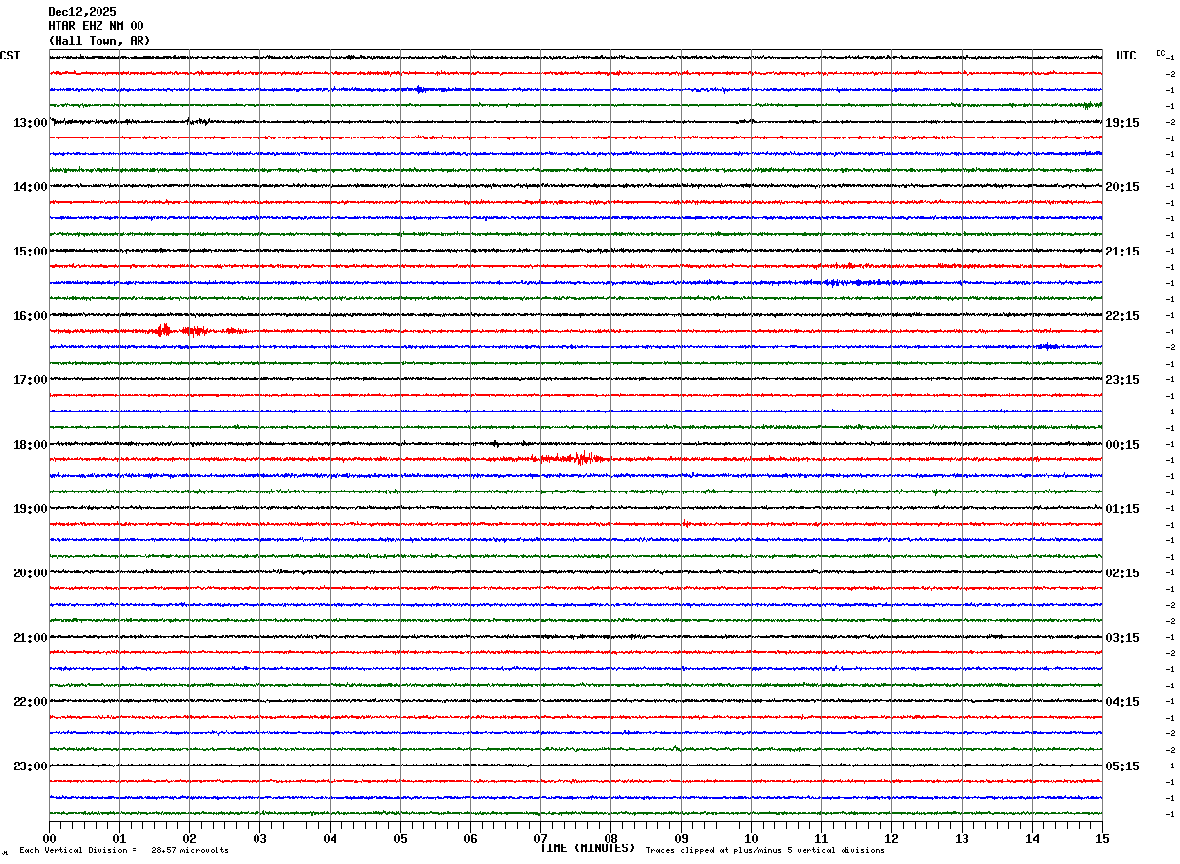The image size is (1180, 864).
Task: Click minute 09 on the time axis
Action: point(681,838)
